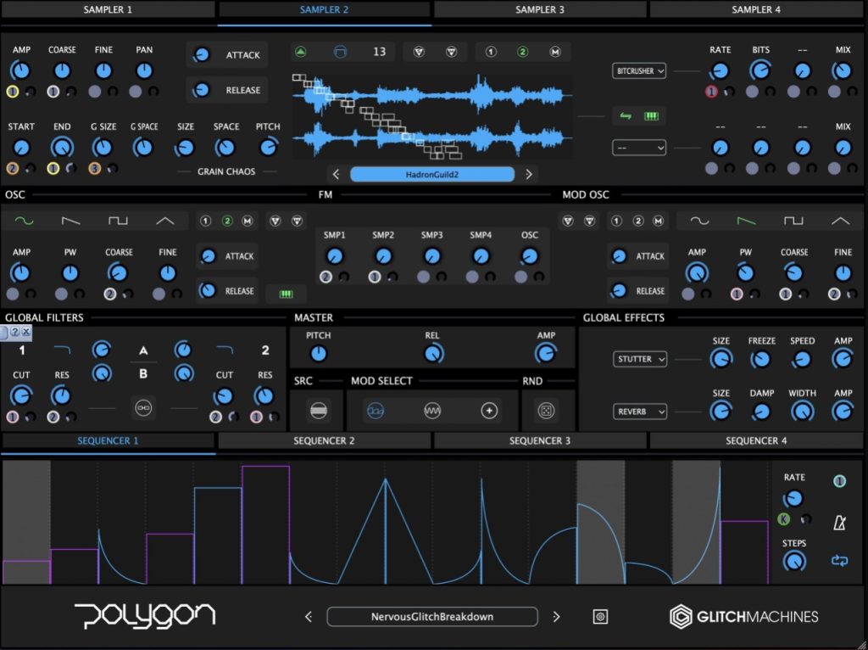Open the STUTTER global effect dropdown
The height and width of the screenshot is (650, 868).
point(639,359)
